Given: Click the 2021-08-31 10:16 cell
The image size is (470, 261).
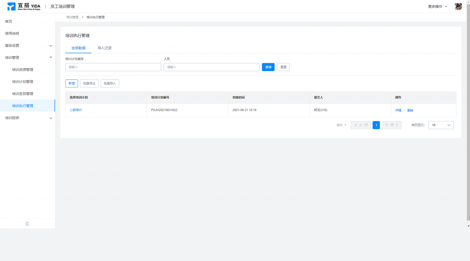Looking at the screenshot, I should (269, 110).
